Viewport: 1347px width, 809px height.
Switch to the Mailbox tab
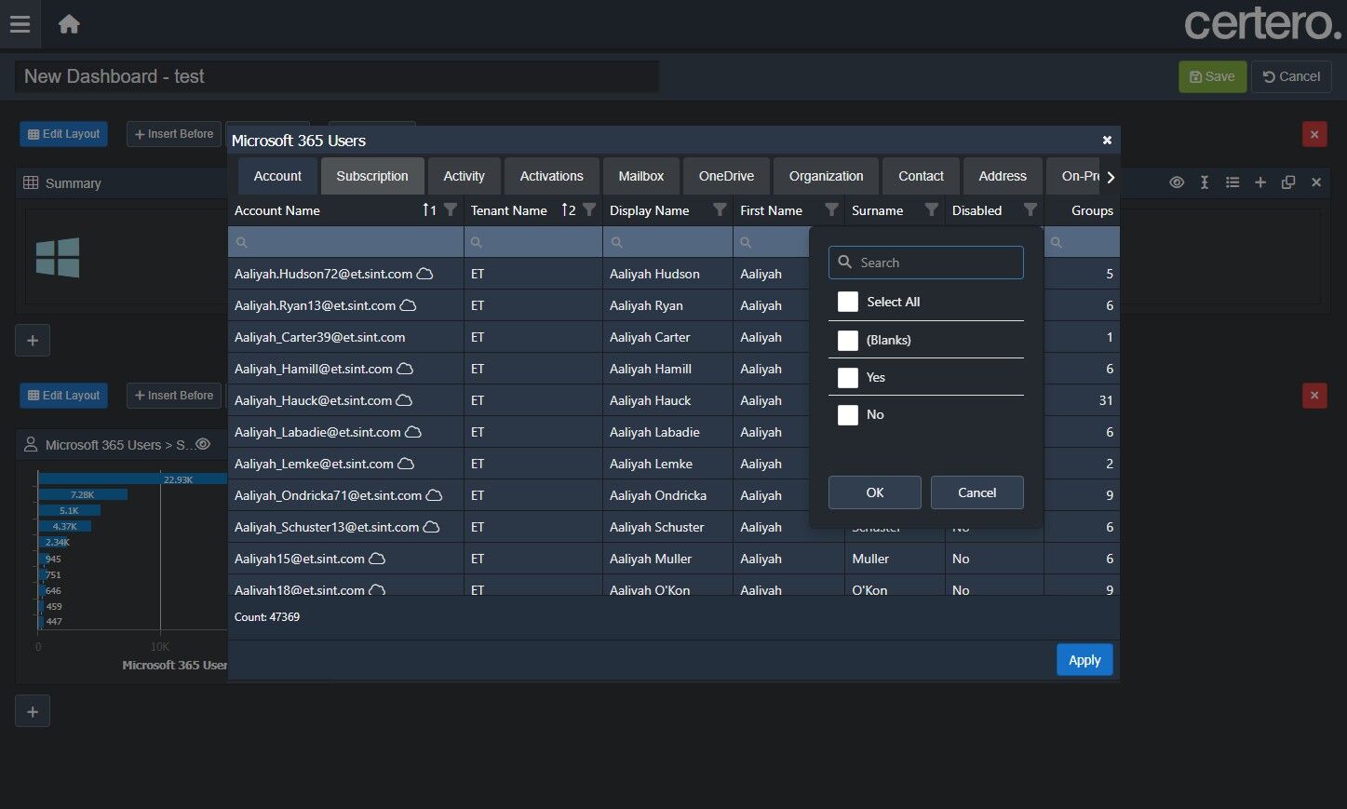(x=640, y=176)
